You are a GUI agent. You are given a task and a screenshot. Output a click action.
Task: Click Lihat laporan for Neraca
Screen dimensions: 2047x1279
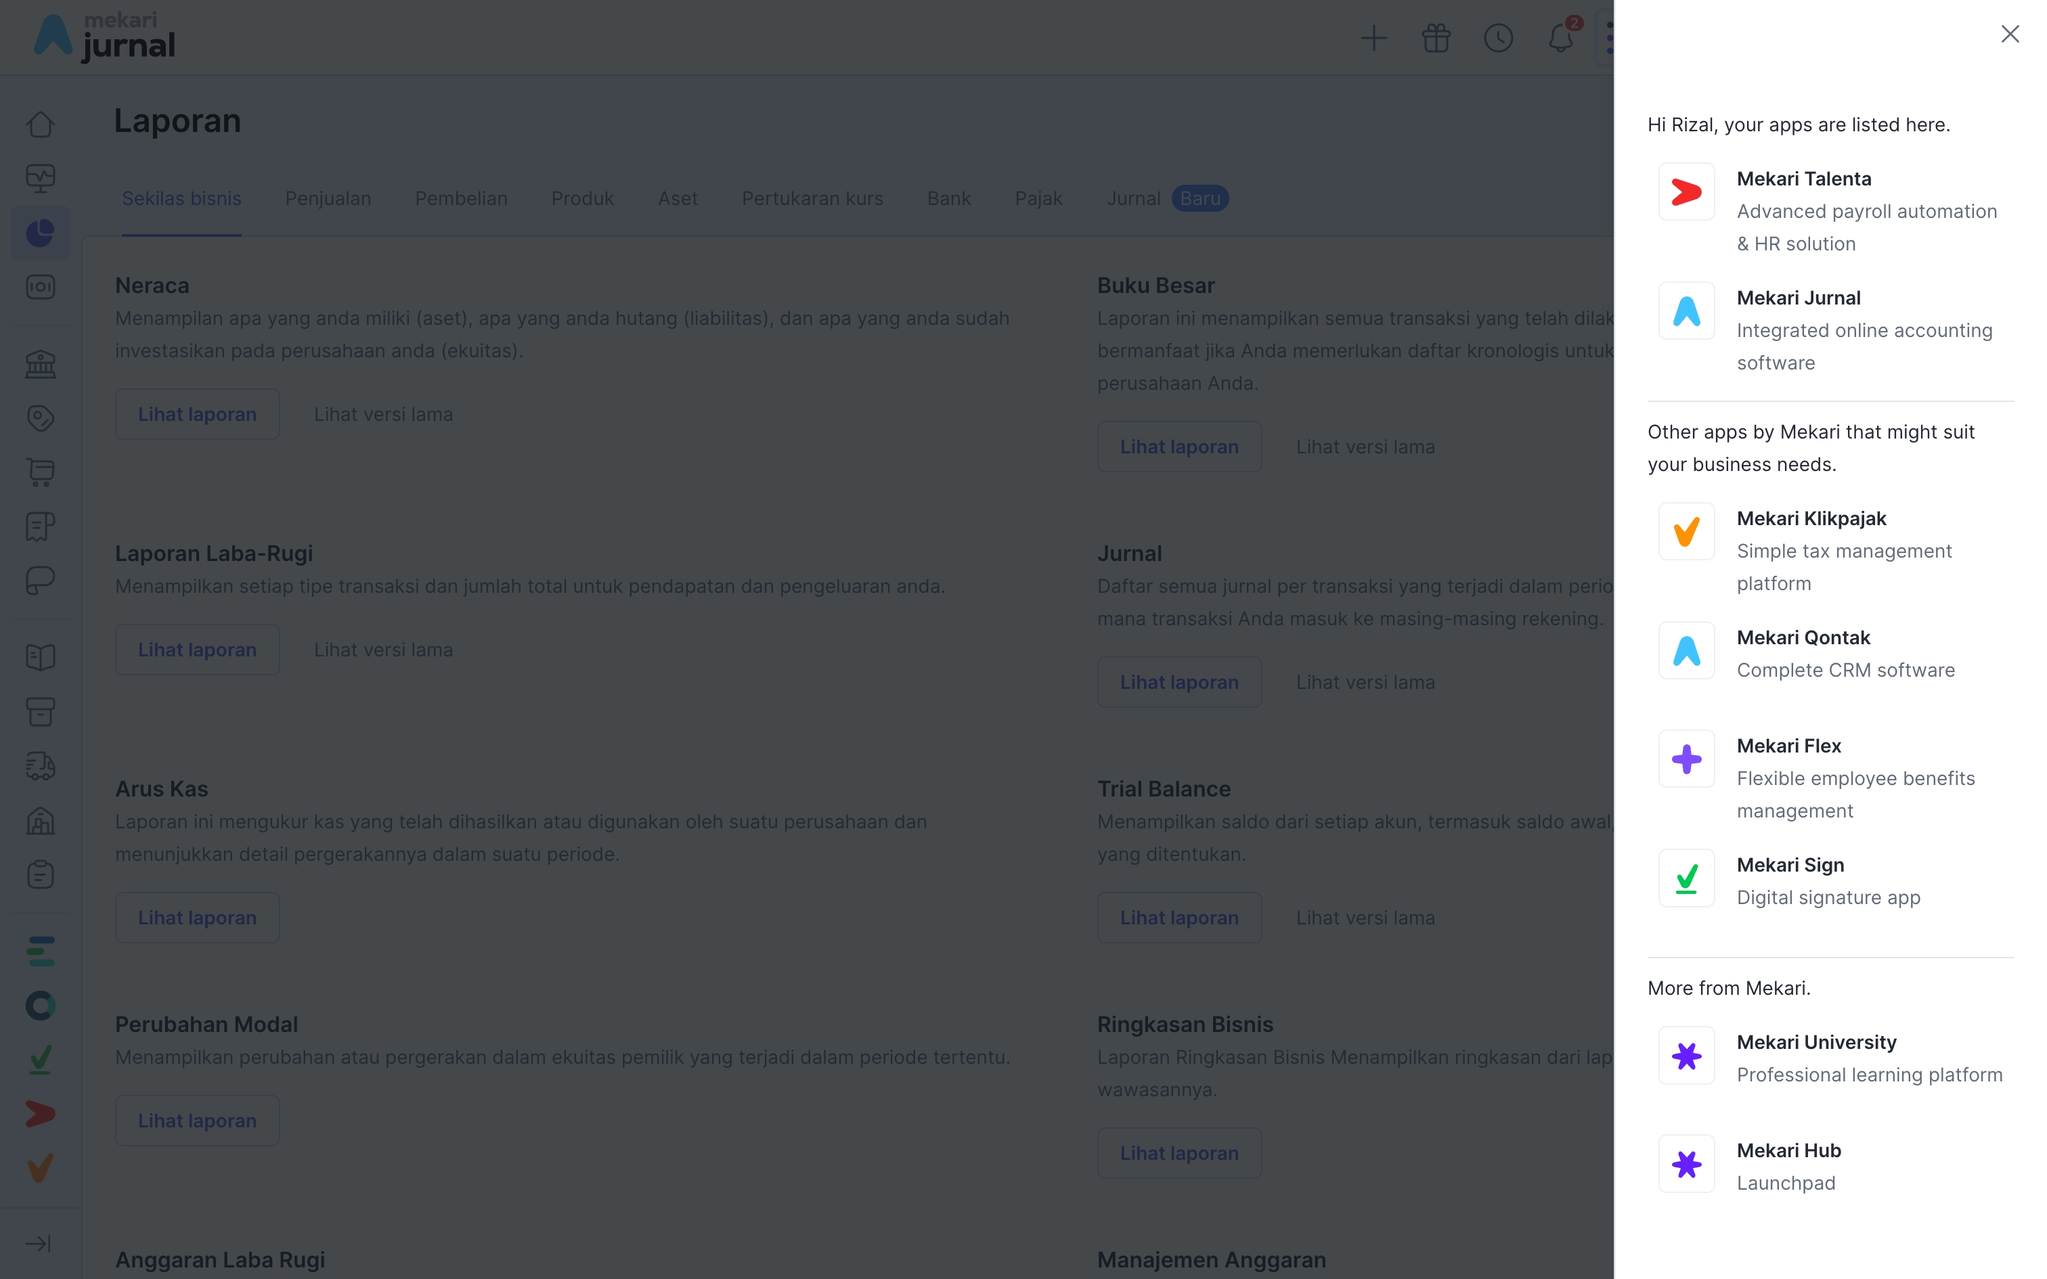197,414
